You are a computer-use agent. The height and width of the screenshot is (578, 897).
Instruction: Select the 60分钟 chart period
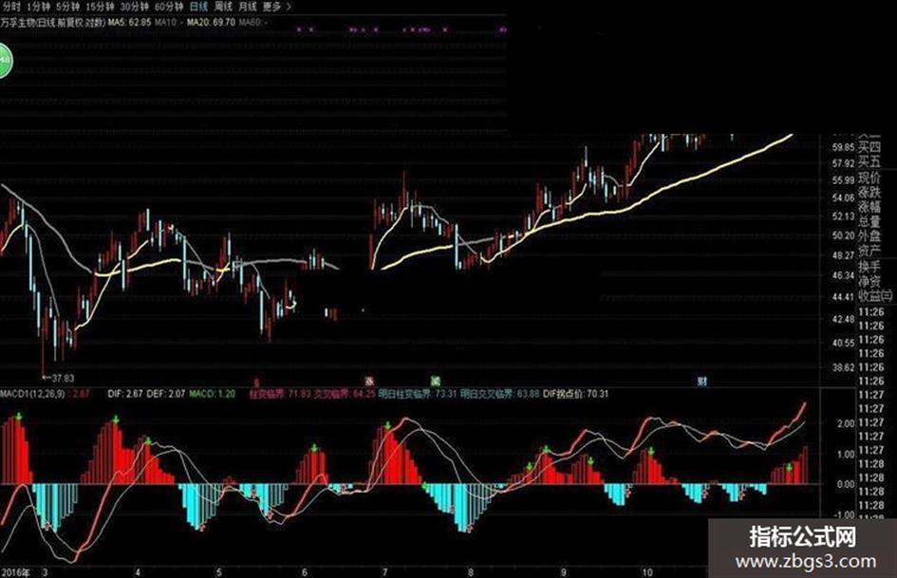pos(169,7)
